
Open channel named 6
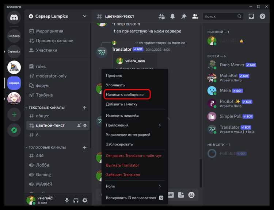(58, 135)
